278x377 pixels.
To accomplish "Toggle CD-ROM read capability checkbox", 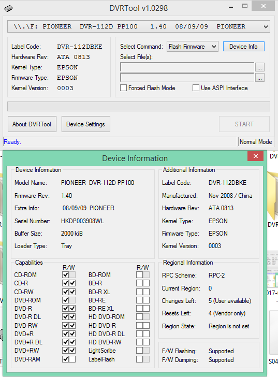I will [66, 275].
